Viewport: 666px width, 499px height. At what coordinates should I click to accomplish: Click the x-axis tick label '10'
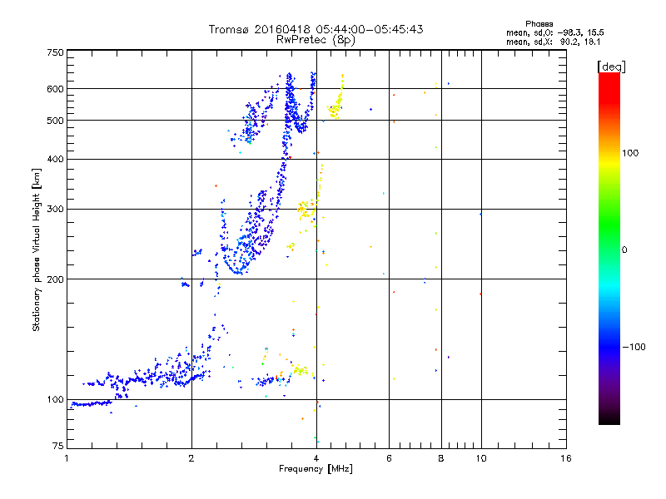[481, 458]
